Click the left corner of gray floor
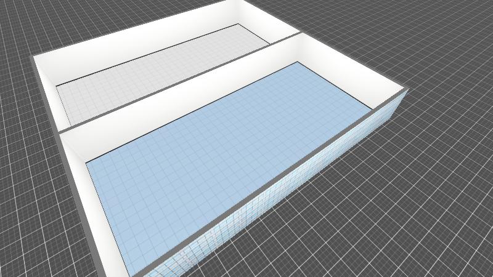 point(57,86)
